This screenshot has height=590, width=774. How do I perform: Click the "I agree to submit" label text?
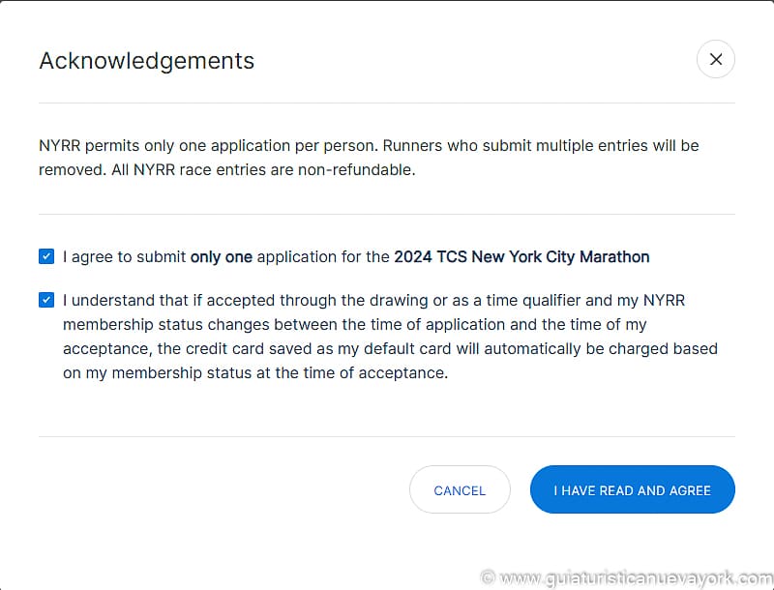[x=124, y=257]
